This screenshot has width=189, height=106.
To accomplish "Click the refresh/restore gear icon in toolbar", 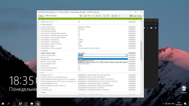I will 85,16.
